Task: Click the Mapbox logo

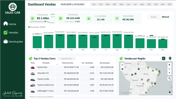Action: (126, 93)
